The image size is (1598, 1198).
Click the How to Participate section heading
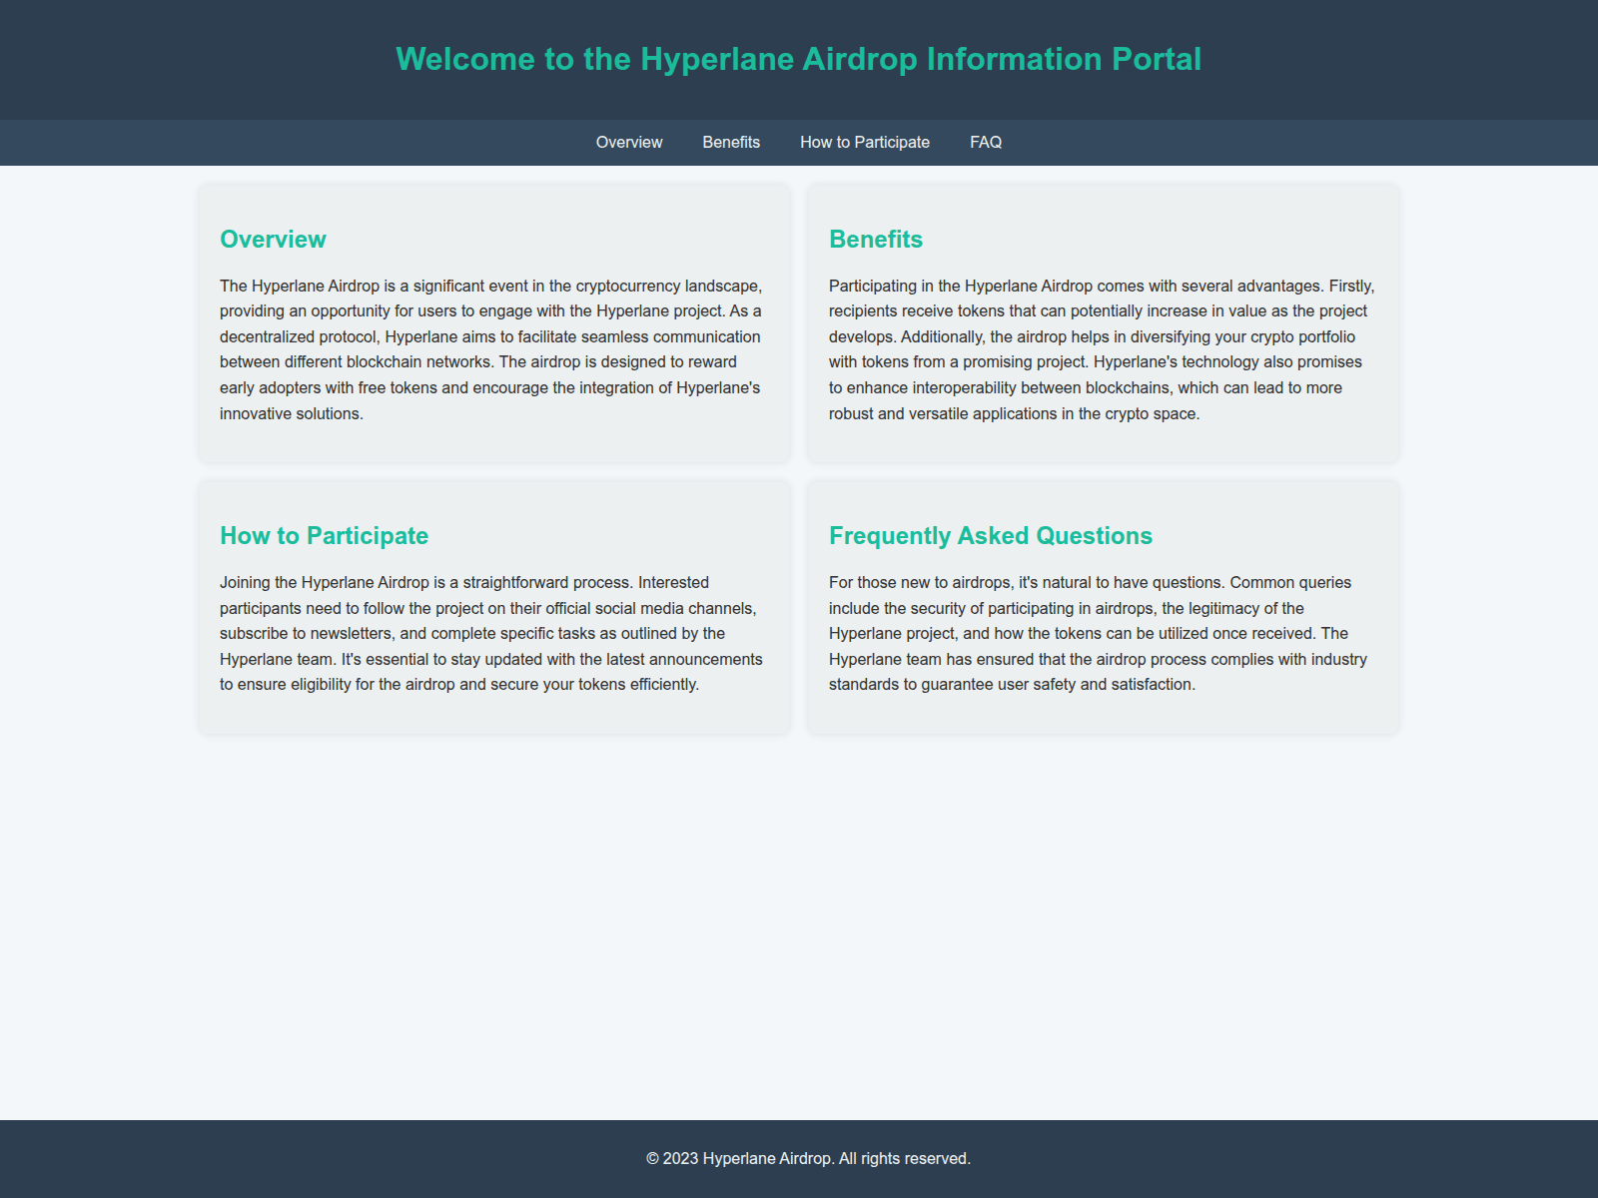pyautogui.click(x=324, y=535)
